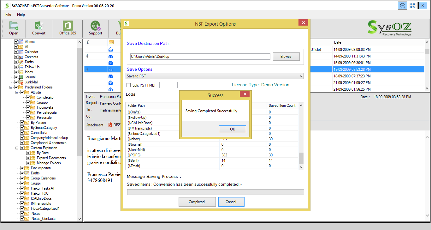Toggle the Completato folder checkbox
This screenshot has width=431, height=230.
(x=28, y=97)
